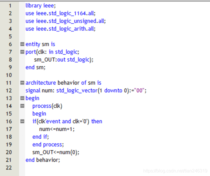
Task: Collapse the "if(clk'event and clk='0') then" fold marker
Action: coord(22,121)
